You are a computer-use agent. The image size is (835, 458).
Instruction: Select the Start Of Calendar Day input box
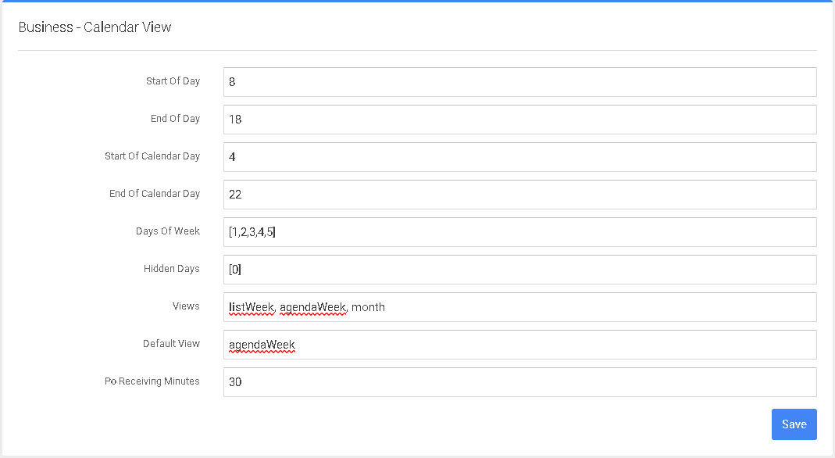[x=519, y=157]
